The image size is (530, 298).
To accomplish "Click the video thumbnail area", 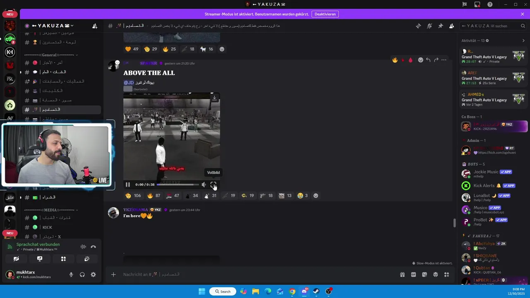I will tap(171, 136).
